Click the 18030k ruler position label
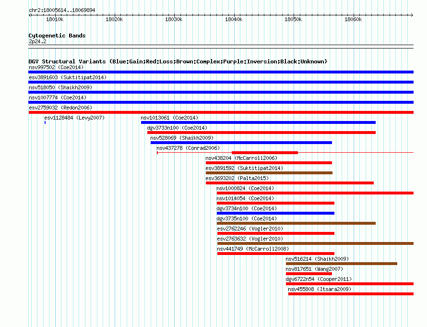This screenshot has height=327, width=427. click(x=174, y=19)
